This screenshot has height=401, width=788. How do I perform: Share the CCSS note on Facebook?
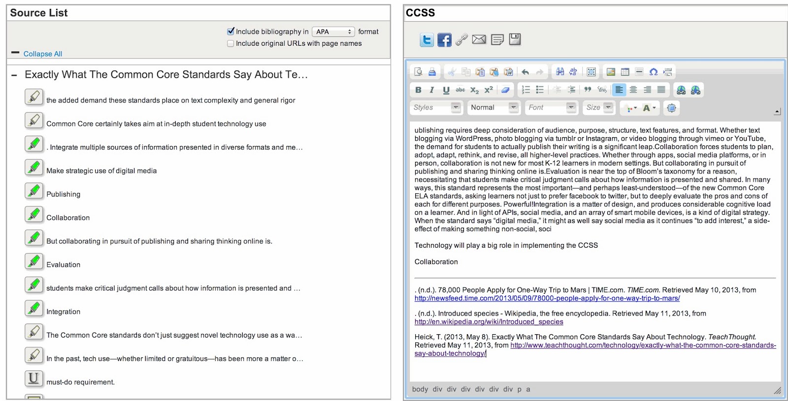click(x=444, y=40)
